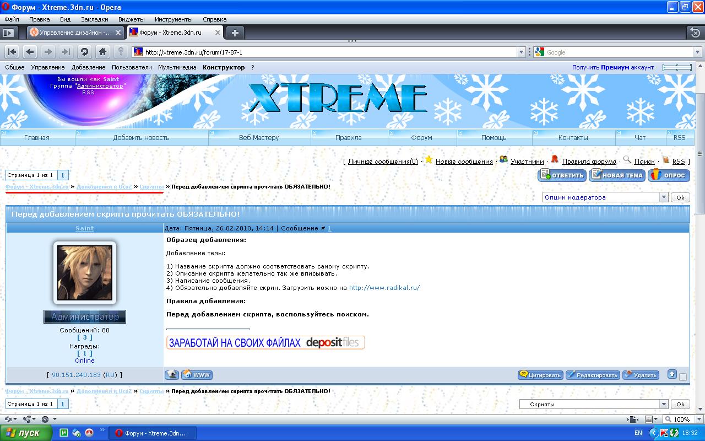Launch the Opera quick launch icon
This screenshot has height=441, width=705.
(x=89, y=433)
